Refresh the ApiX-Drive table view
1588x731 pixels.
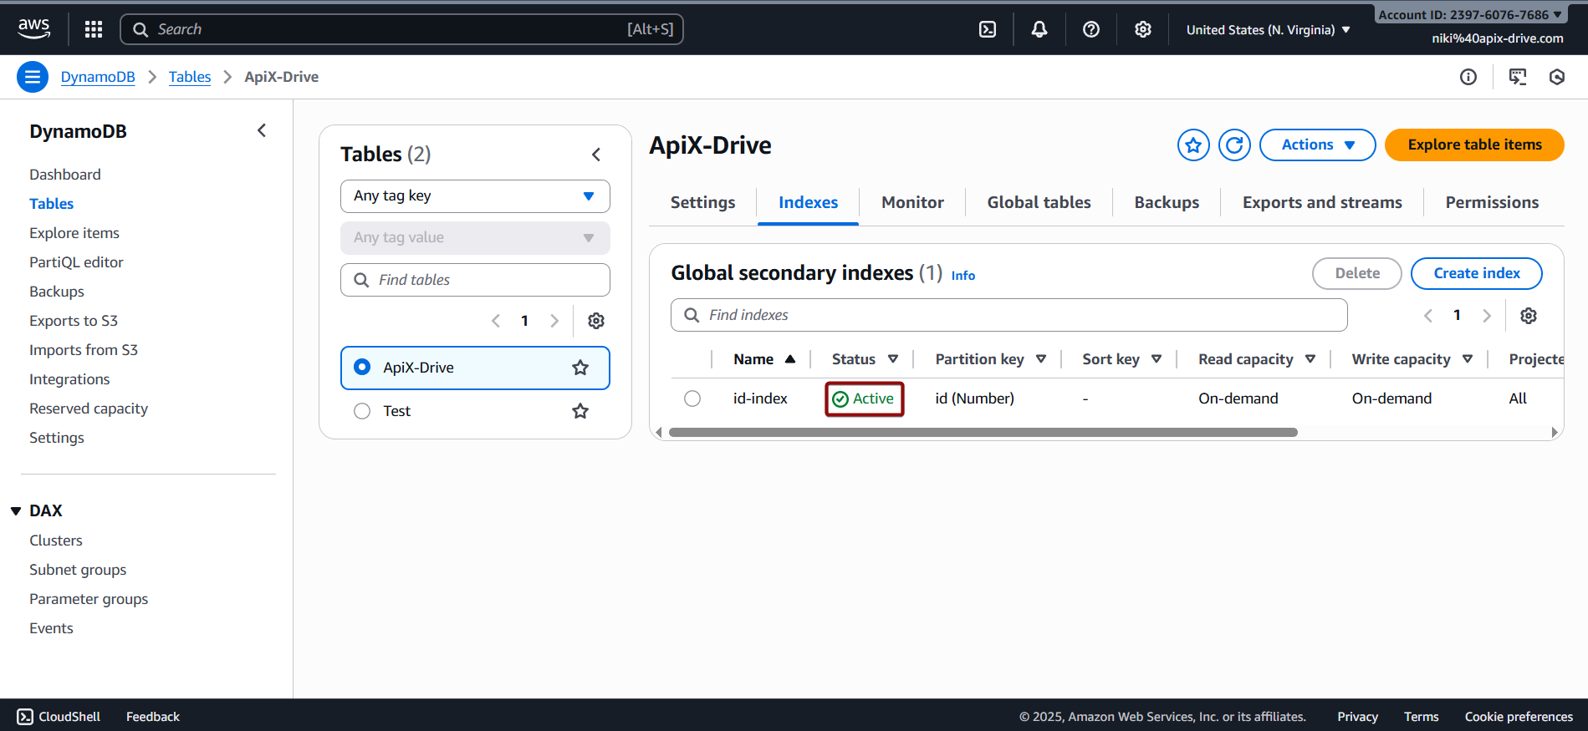point(1234,145)
